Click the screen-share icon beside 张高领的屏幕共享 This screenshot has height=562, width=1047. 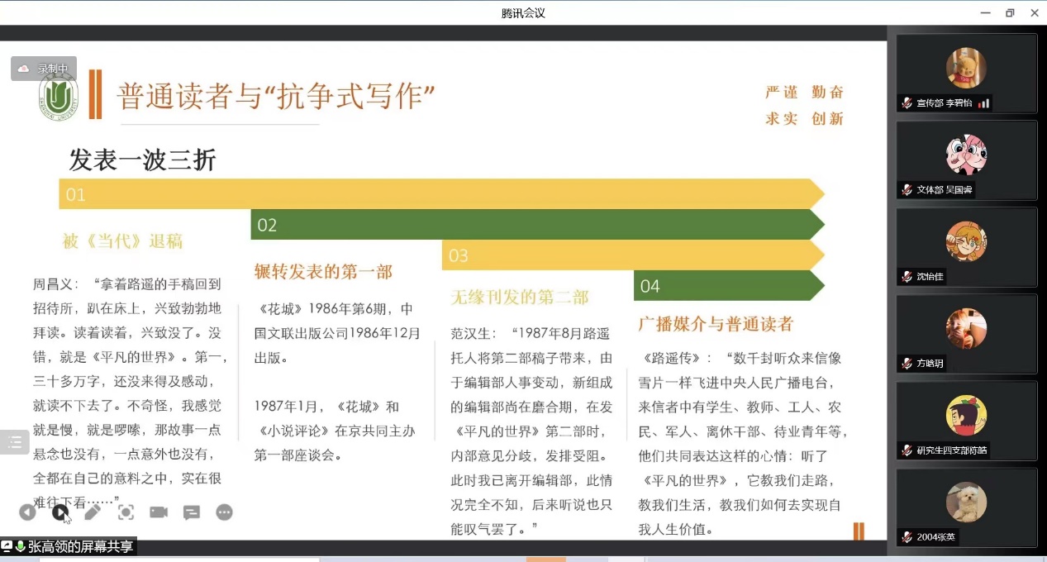tap(7, 546)
